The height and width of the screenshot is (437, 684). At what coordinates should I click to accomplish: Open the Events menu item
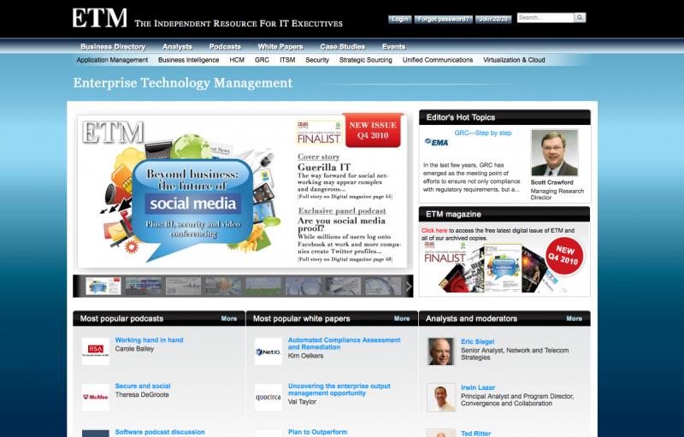tap(394, 47)
